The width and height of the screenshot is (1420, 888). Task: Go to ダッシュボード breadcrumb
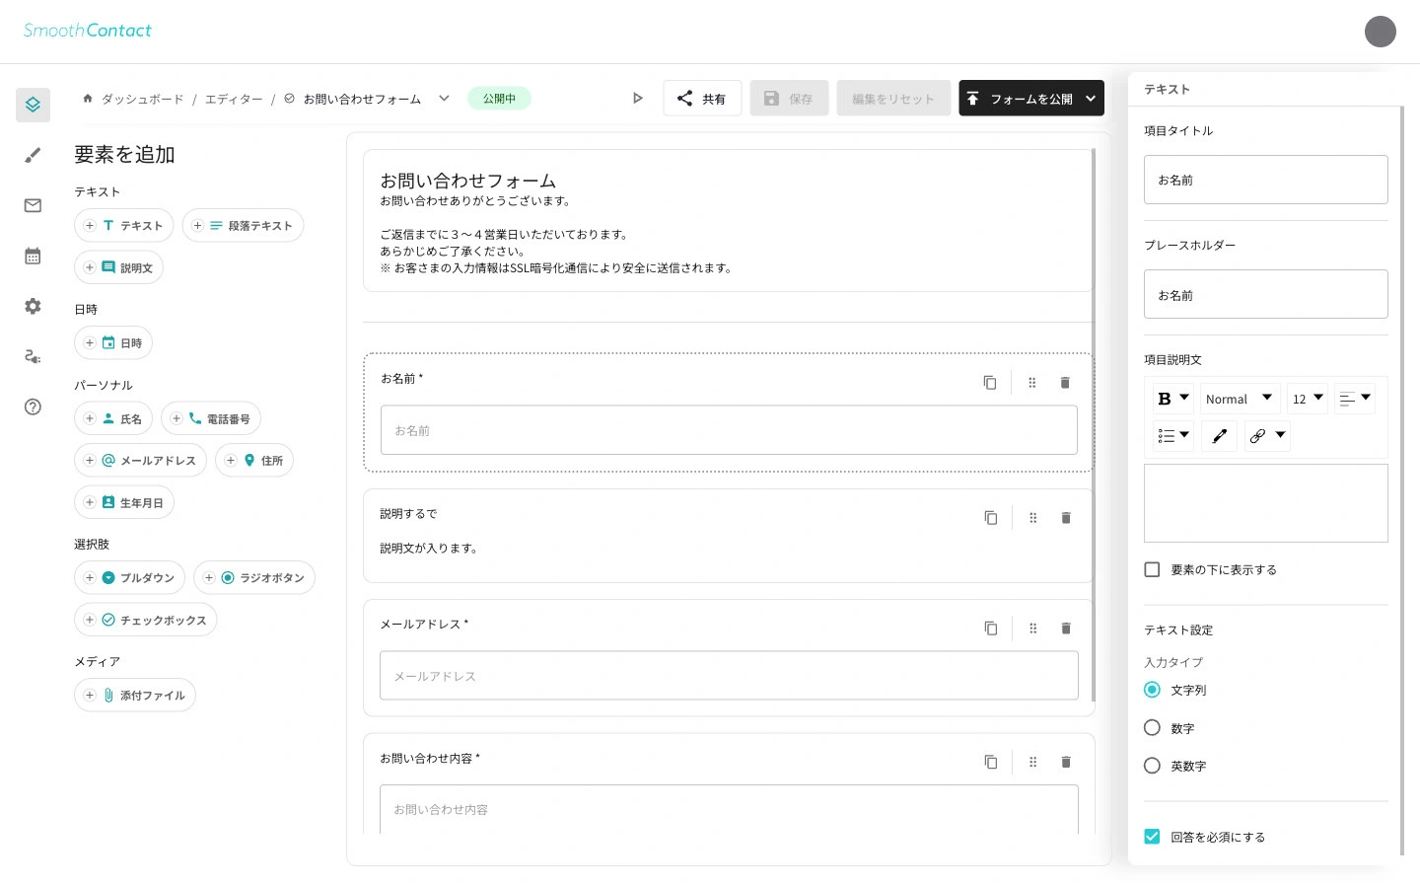[x=142, y=99]
